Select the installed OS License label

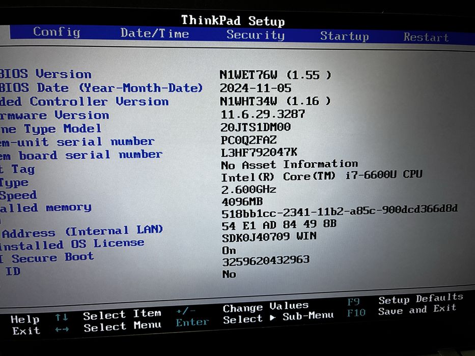72,244
